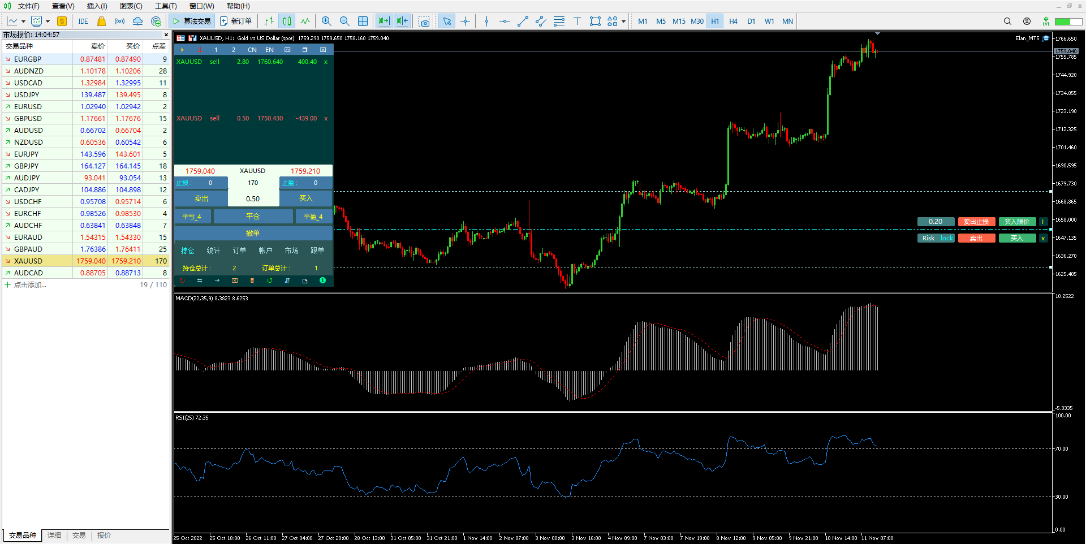Click the dollar sign depth-of-market icon
The width and height of the screenshot is (1086, 544).
pyautogui.click(x=62, y=21)
